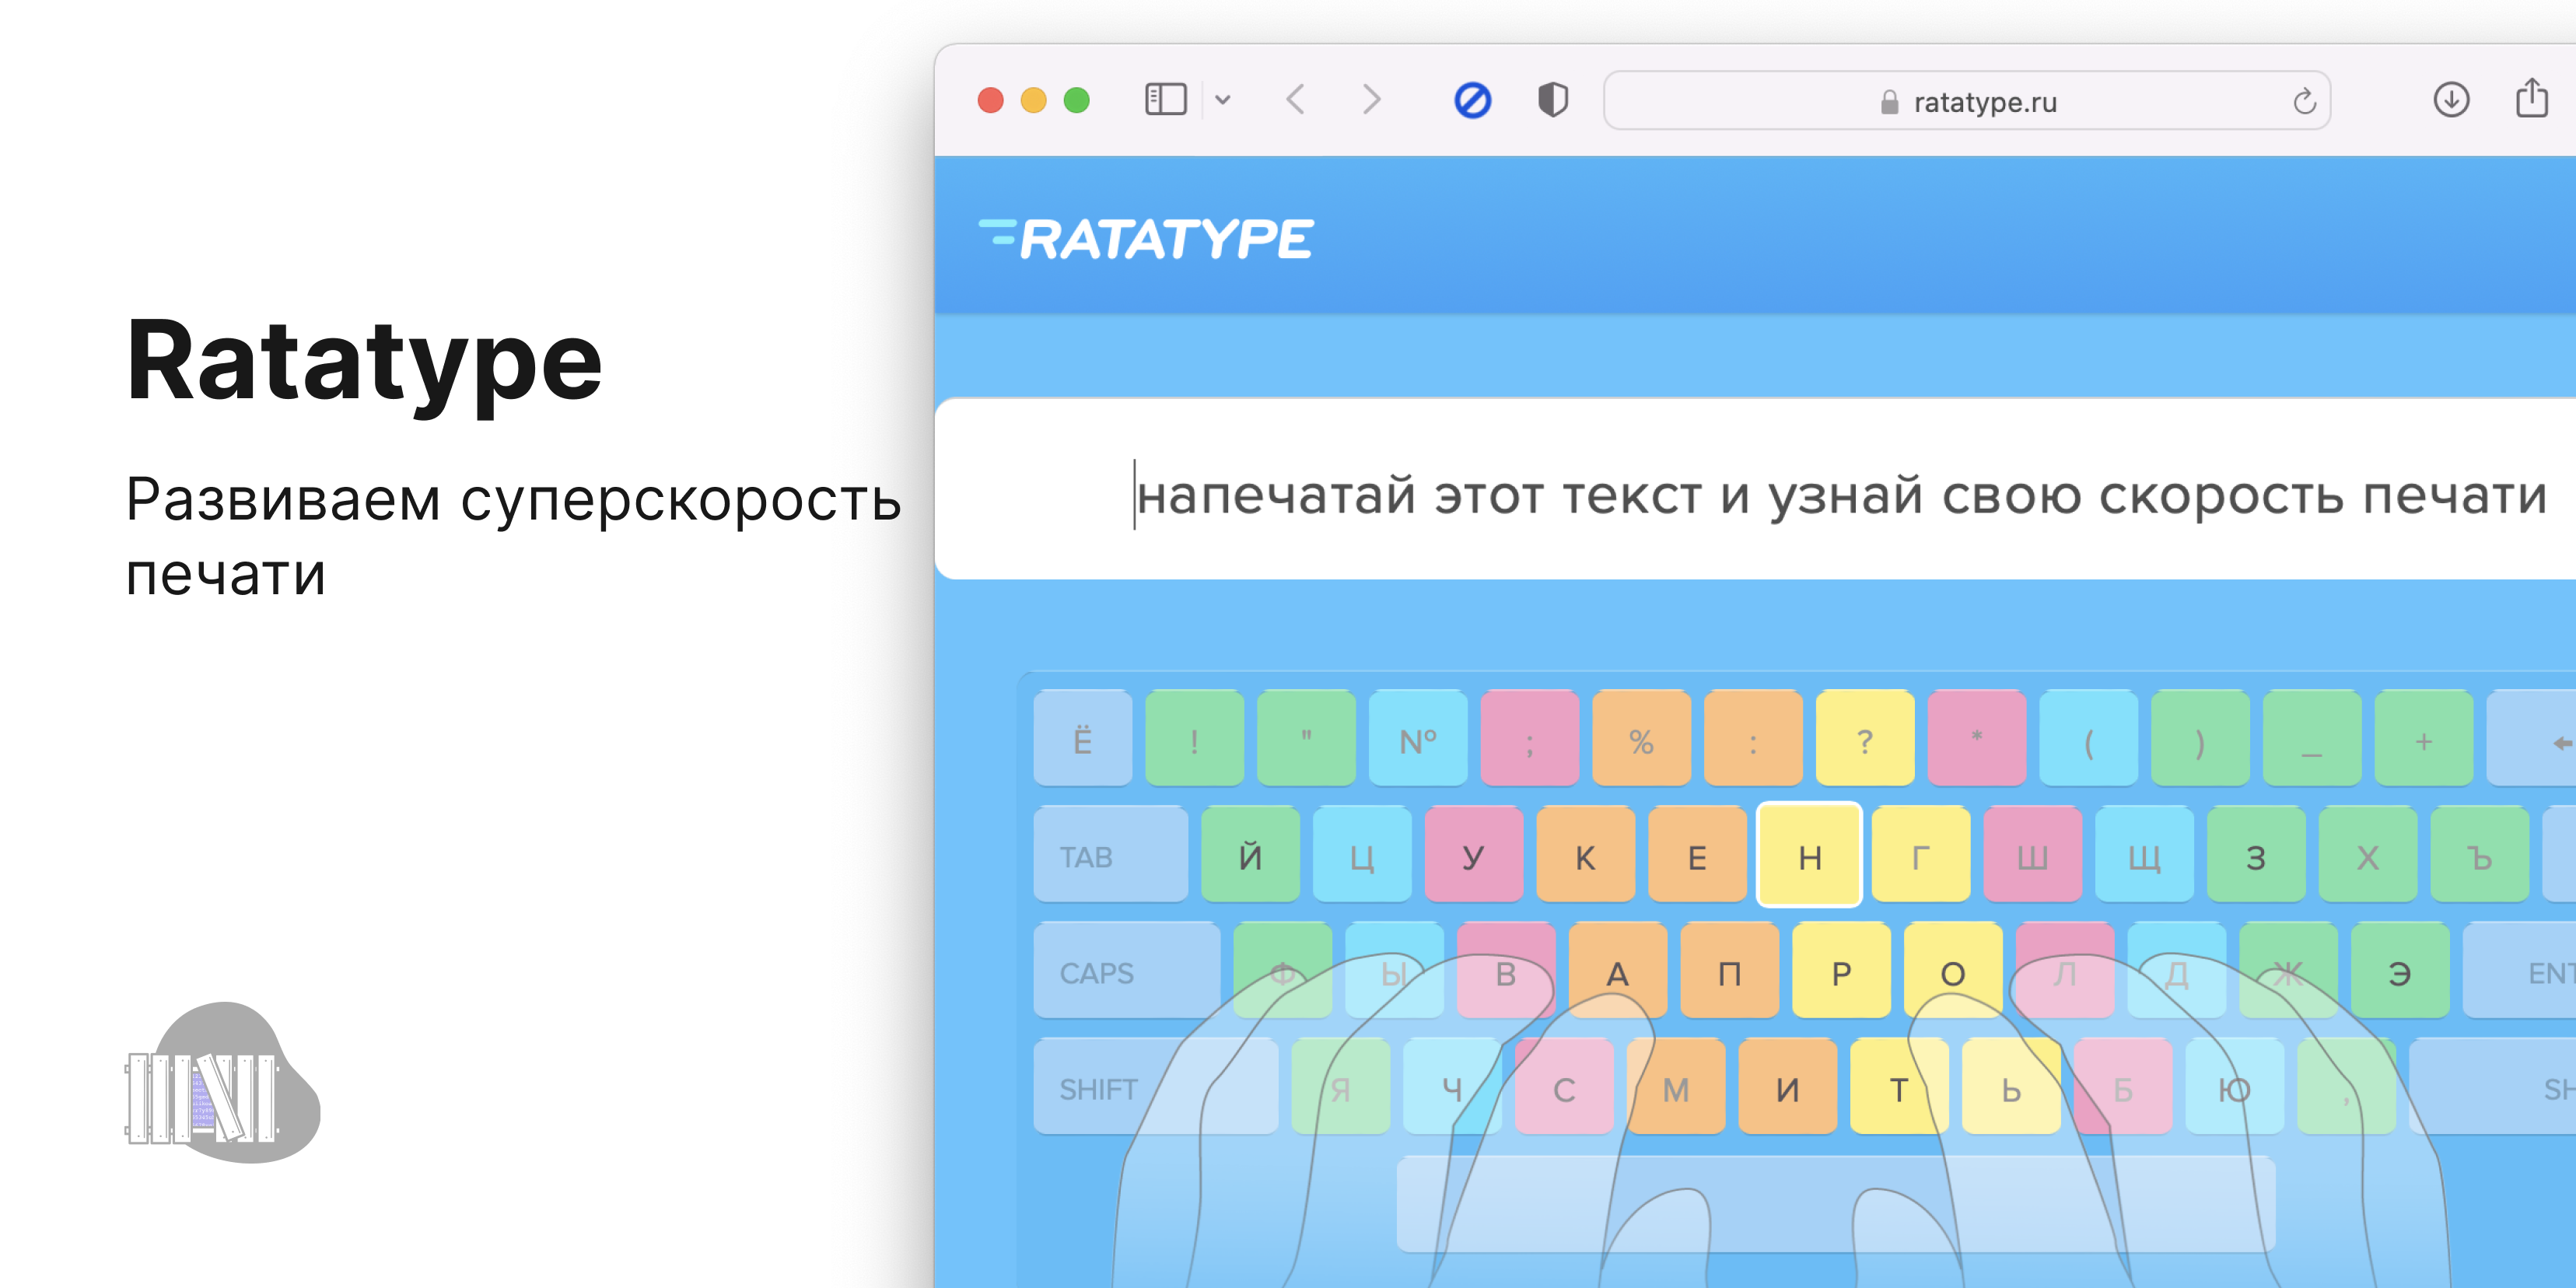The image size is (2576, 1288).
Task: Click the space bar key
Action: pos(1836,1204)
